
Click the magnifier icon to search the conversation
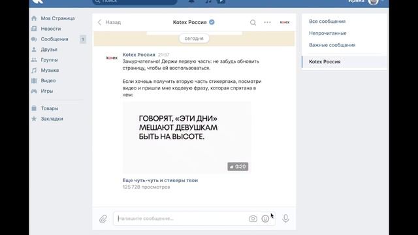pyautogui.click(x=253, y=23)
